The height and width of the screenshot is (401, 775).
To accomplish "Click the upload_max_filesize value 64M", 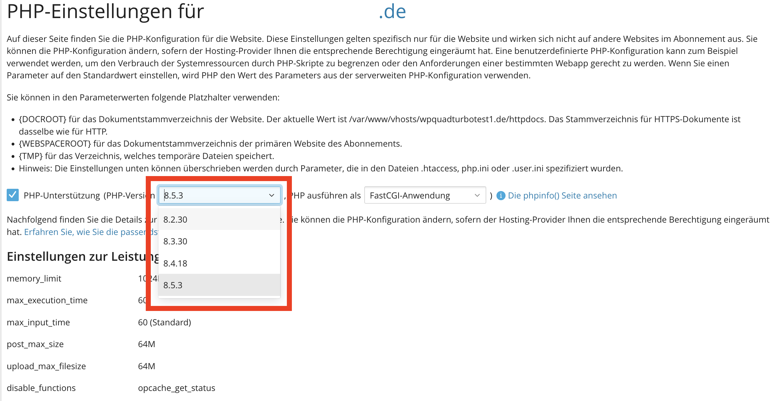I will click(146, 366).
